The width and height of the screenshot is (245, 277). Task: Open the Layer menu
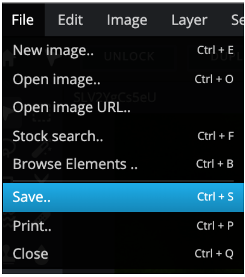189,20
